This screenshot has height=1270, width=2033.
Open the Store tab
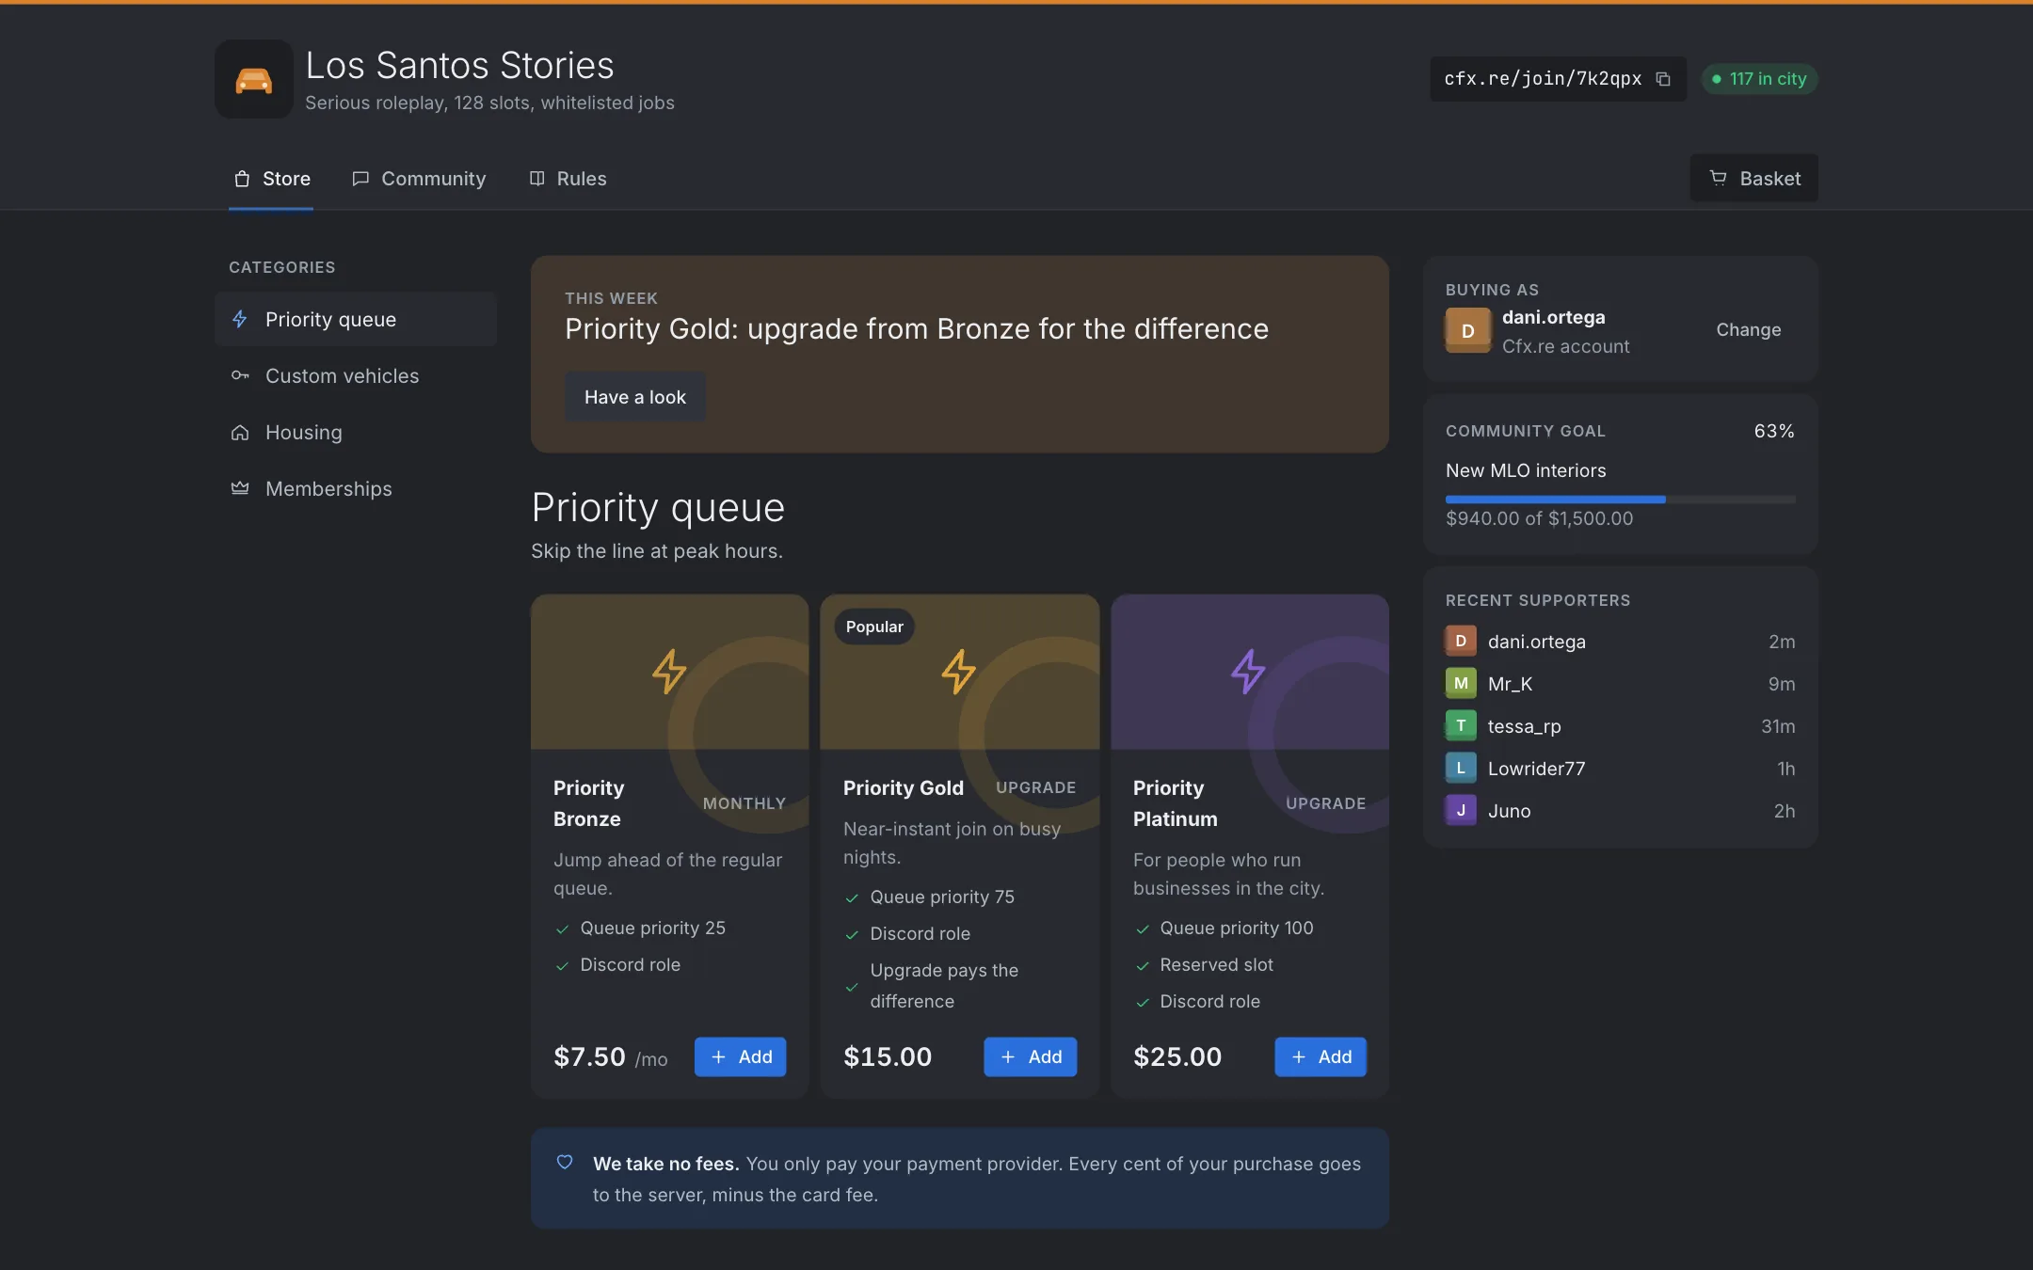coord(271,179)
